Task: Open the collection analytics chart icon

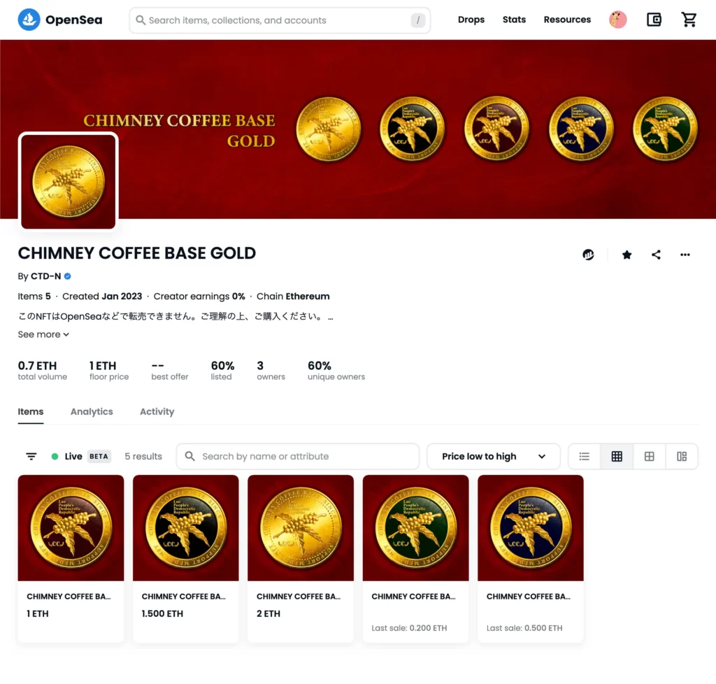Action: click(588, 255)
